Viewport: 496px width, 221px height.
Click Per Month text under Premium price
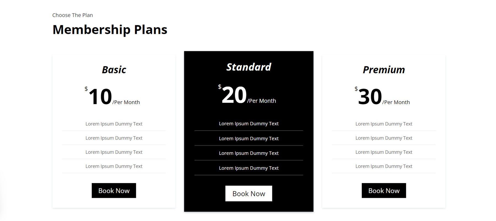coord(396,102)
